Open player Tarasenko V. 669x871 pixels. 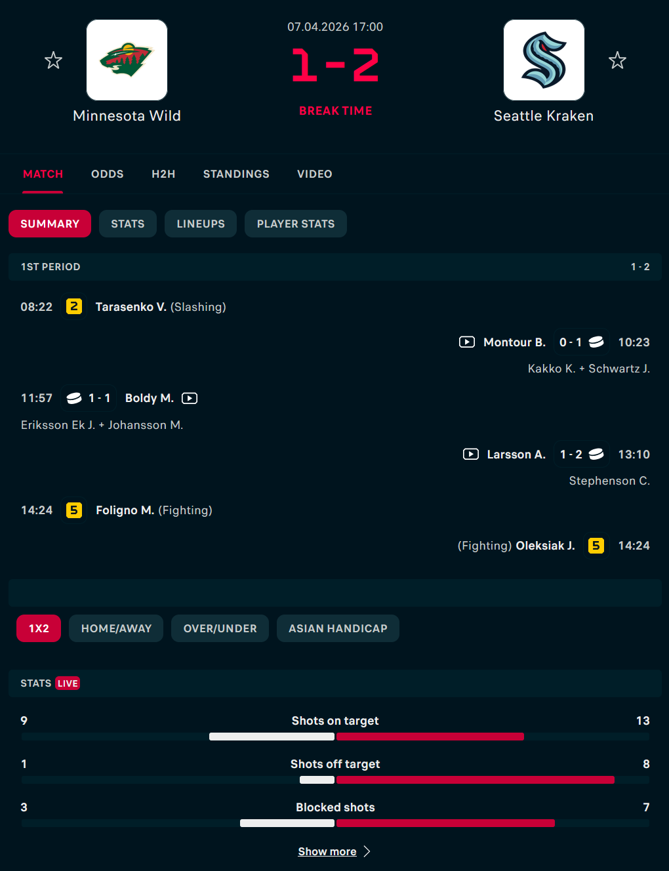coord(131,307)
